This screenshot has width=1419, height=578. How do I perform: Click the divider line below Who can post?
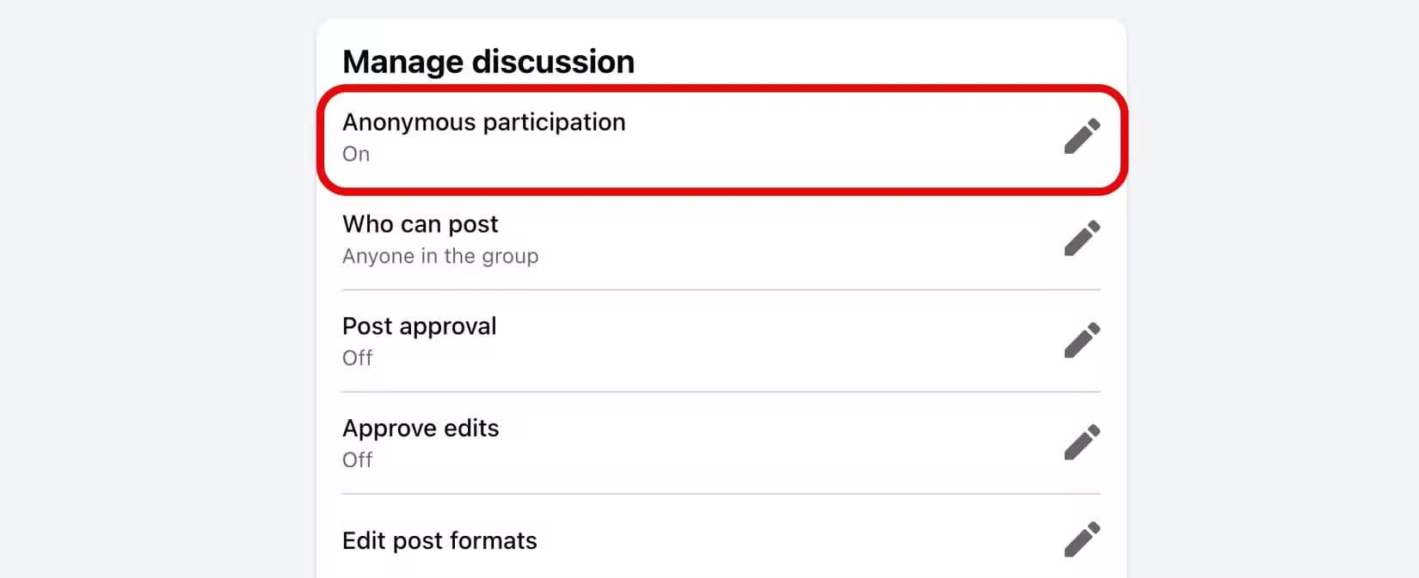(x=721, y=290)
